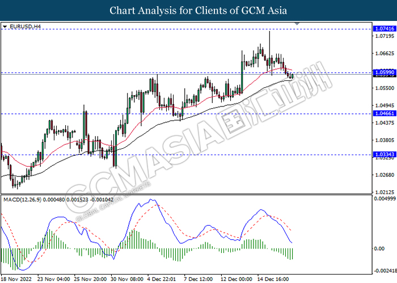Screen dimensions: 397x283
Task: Click the 1.04661 support price label
Action: (385, 114)
